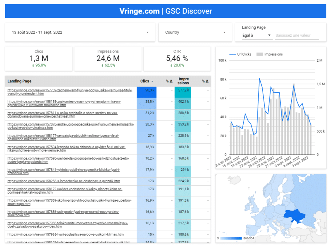Click the 294 k impressions cell
This screenshot has height=248, width=331.
(x=183, y=172)
